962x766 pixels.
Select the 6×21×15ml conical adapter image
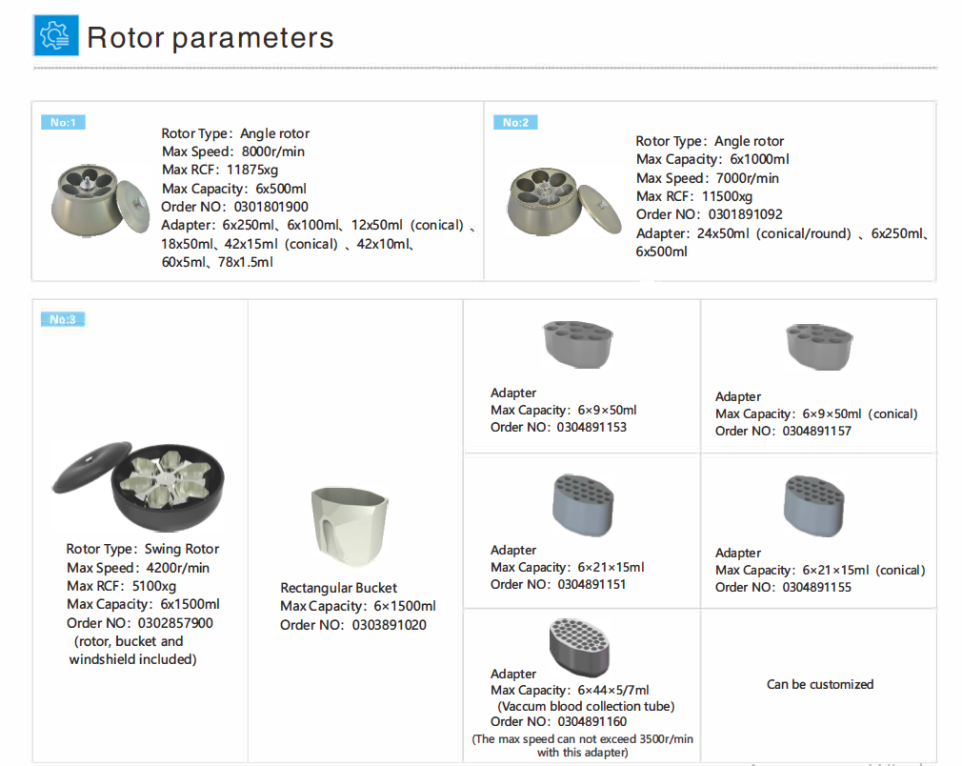813,506
